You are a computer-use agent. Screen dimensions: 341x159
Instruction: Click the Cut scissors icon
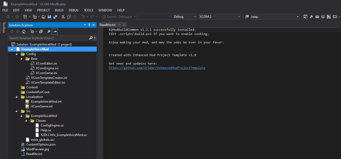(x=63, y=17)
